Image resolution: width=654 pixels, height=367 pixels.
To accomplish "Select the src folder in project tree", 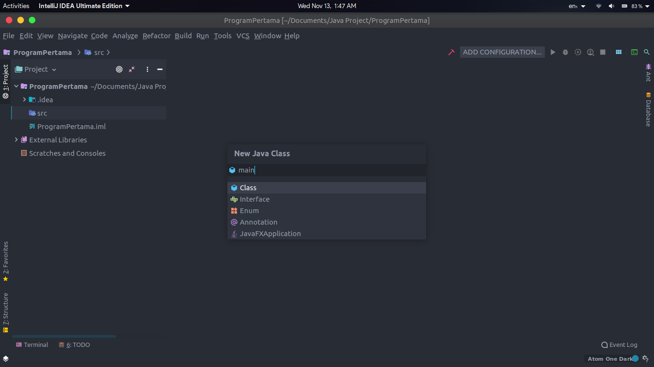I will pyautogui.click(x=89, y=113).
